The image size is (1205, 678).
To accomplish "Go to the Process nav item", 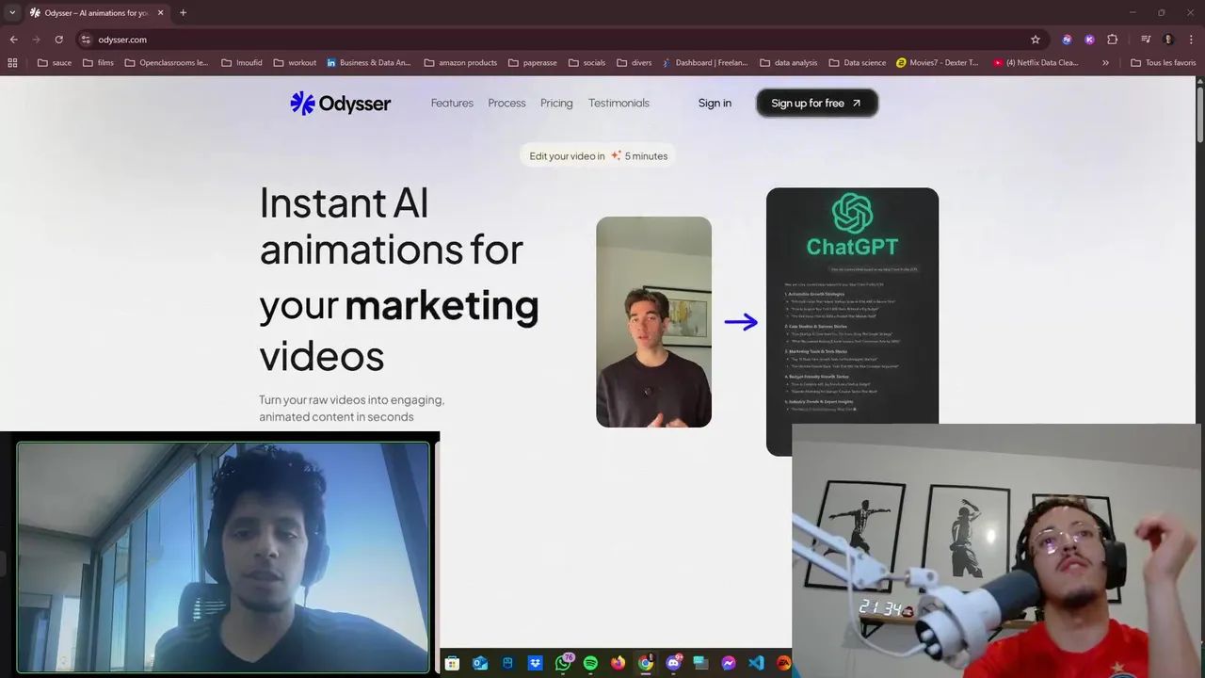I will pyautogui.click(x=506, y=103).
